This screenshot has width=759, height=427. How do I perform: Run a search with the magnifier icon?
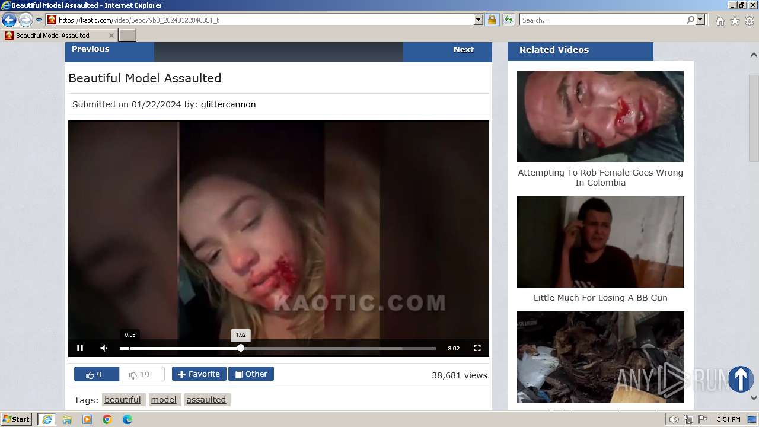click(690, 20)
